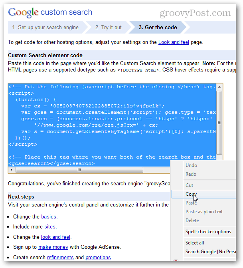Viewport: 243px width, 268px height.
Task: Open Spell-checker options submenu
Action: [x=208, y=232]
